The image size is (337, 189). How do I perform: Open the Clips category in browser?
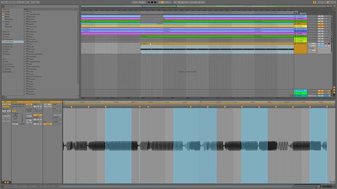pos(6,51)
